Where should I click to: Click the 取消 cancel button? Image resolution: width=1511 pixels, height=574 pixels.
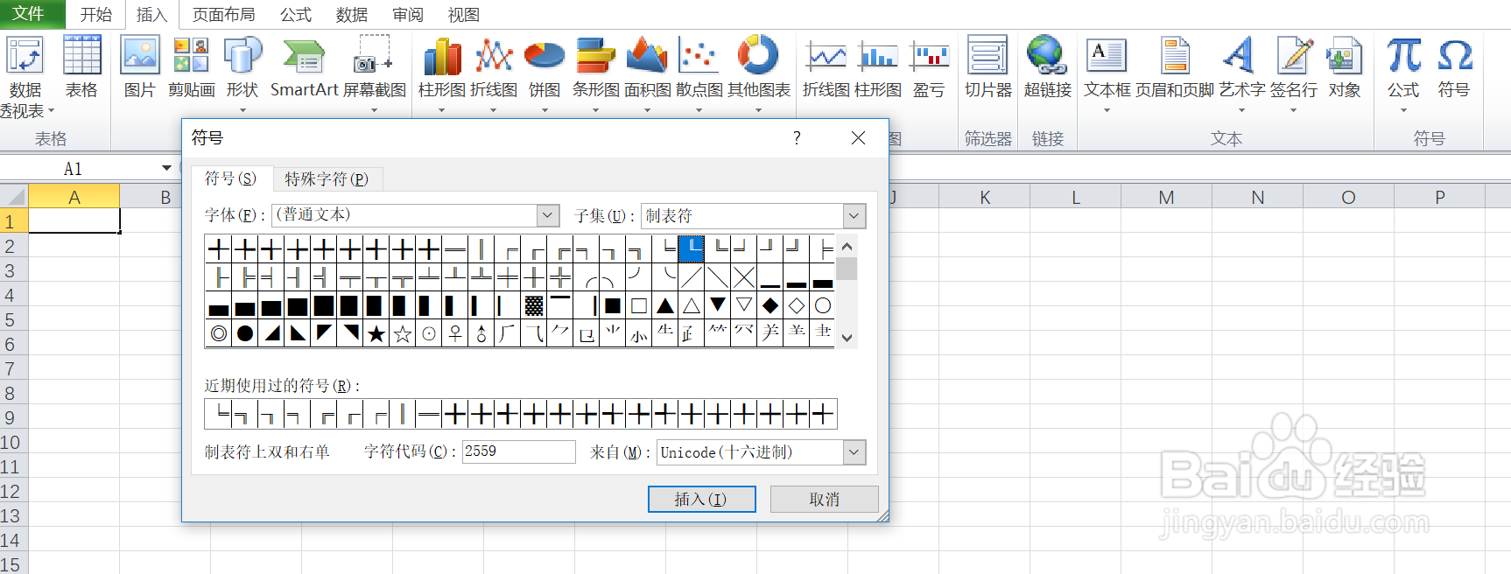(x=824, y=499)
